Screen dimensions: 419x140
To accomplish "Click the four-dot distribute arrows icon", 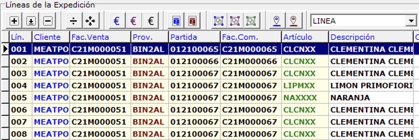I will tap(90, 21).
